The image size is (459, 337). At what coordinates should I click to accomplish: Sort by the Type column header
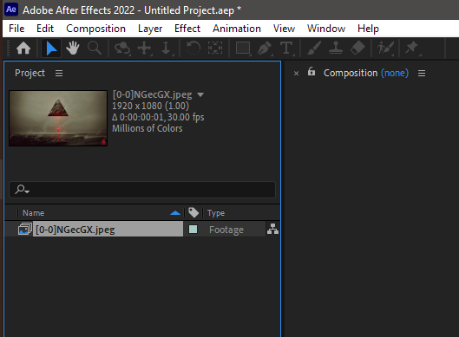(216, 213)
